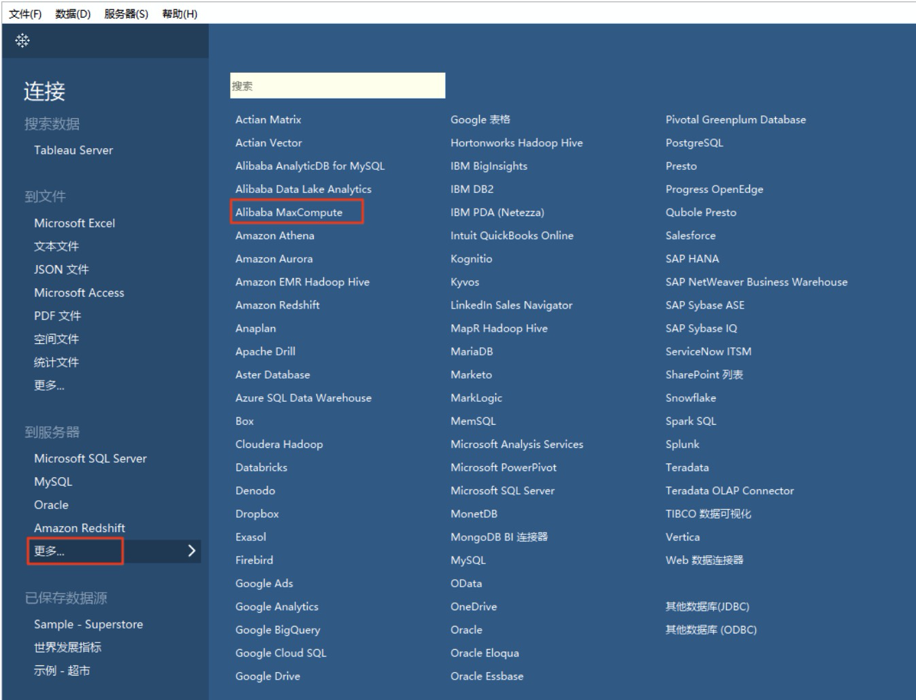Screen dimensions: 916x700
Task: Select Intuit QuickBooks Online
Action: (512, 235)
